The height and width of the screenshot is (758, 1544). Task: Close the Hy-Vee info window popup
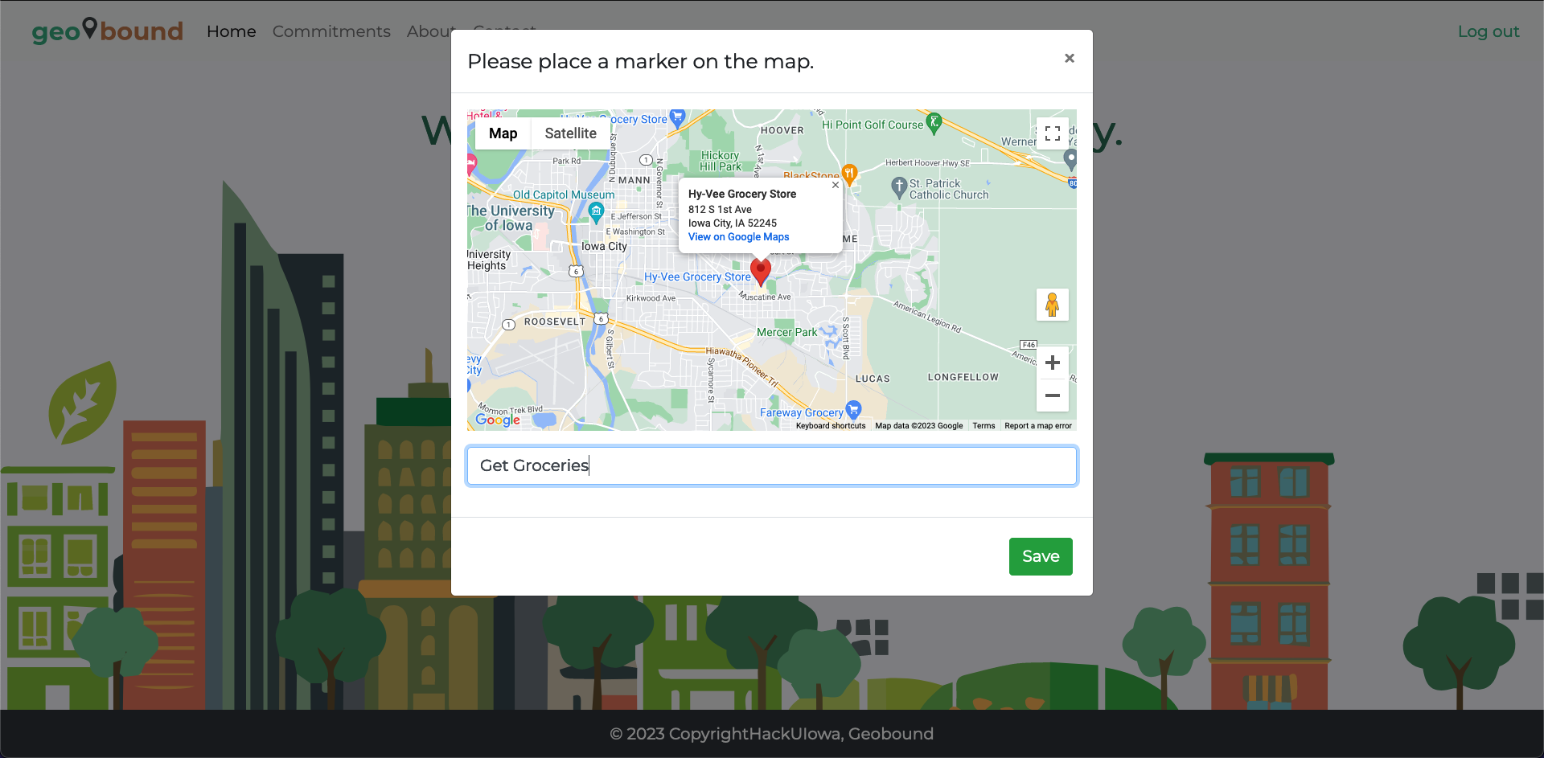pyautogui.click(x=836, y=185)
